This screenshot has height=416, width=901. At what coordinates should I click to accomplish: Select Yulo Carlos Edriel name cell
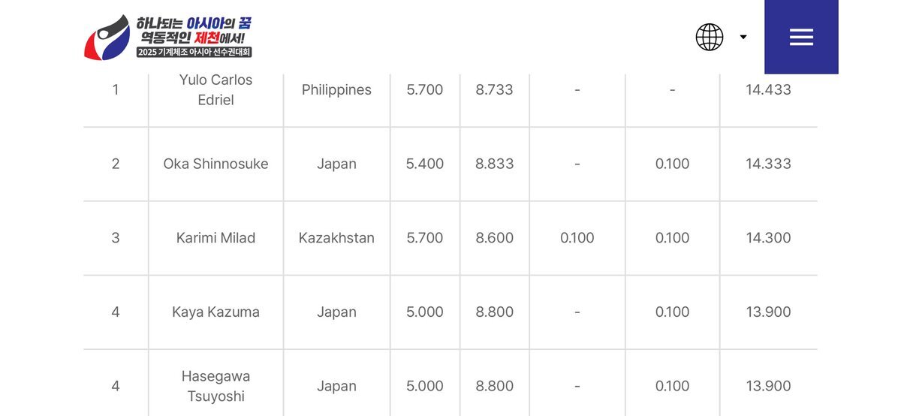(215, 90)
